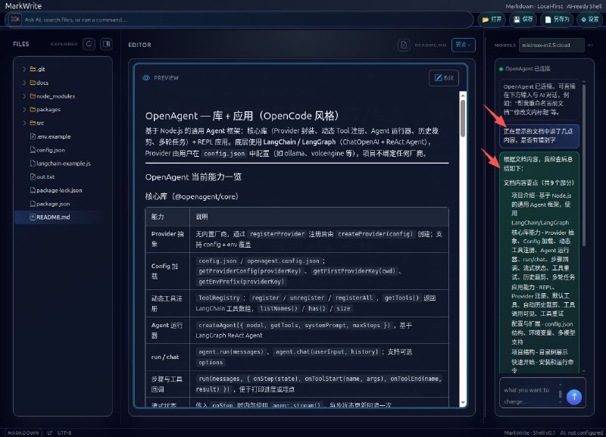Expand the .git folder
The height and width of the screenshot is (437, 606).
[x=24, y=69]
